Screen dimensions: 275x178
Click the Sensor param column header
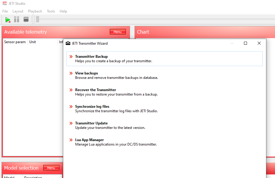[x=15, y=42]
